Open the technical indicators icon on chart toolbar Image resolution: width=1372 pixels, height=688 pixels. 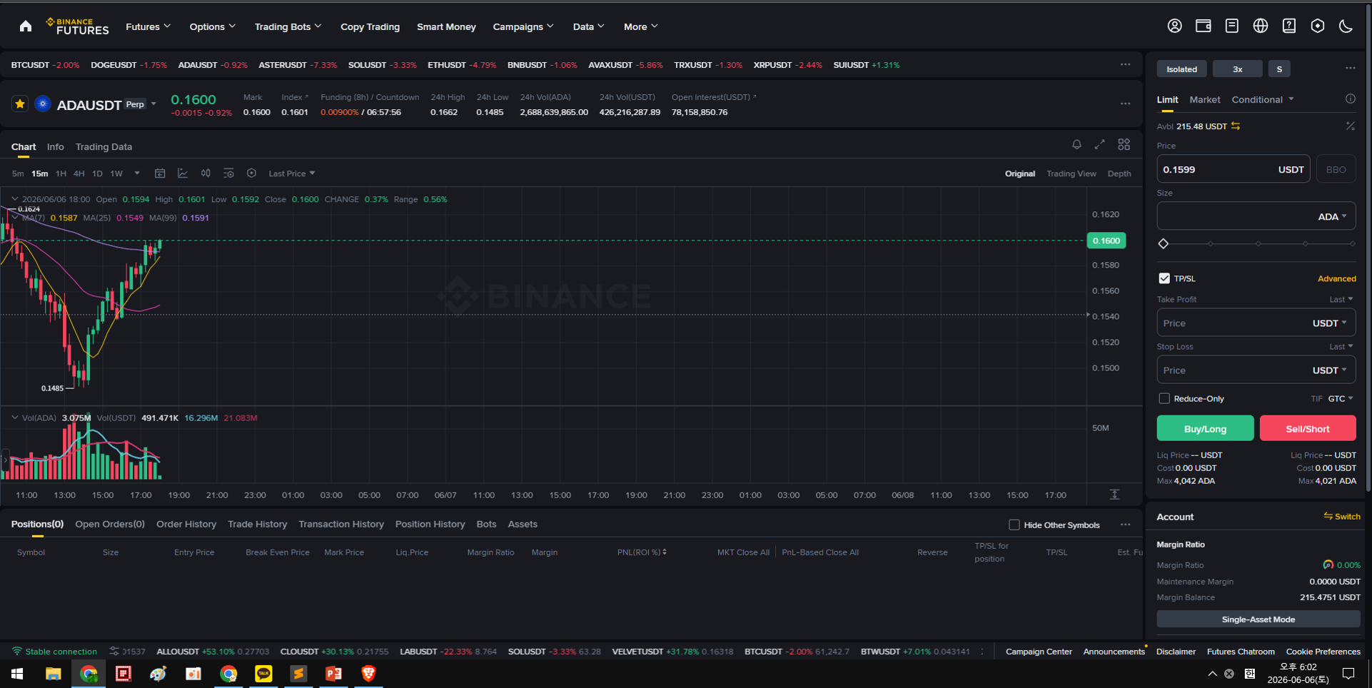(x=183, y=173)
